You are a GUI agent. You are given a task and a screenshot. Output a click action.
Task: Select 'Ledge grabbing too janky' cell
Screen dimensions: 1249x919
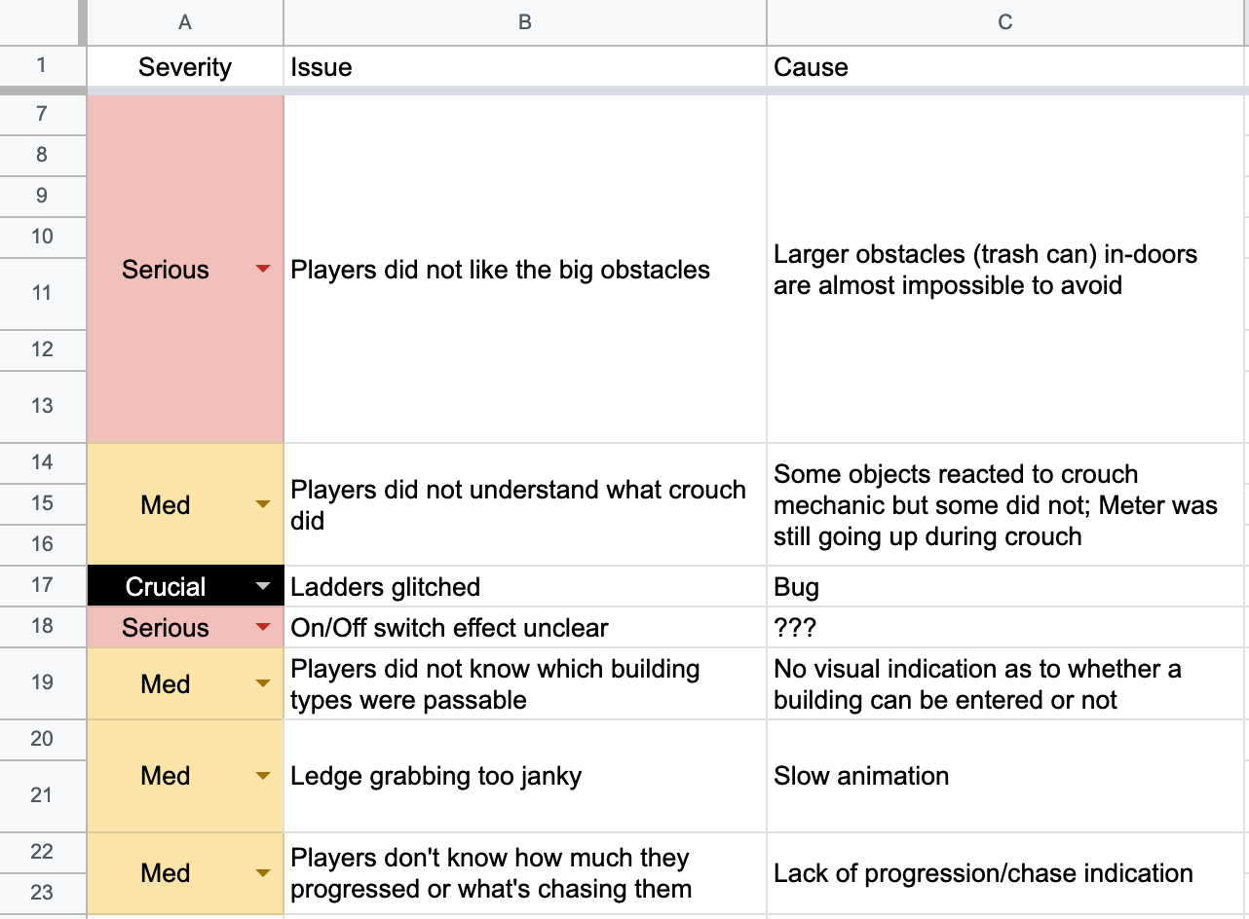click(x=525, y=776)
